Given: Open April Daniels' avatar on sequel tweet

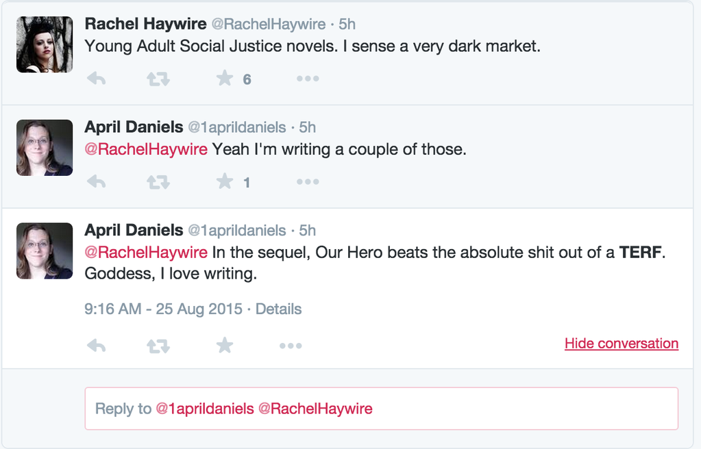Looking at the screenshot, I should (x=45, y=251).
